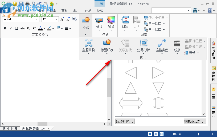Open the Arial font name dropdown
Screen dimensions: 217x137
point(37,19)
